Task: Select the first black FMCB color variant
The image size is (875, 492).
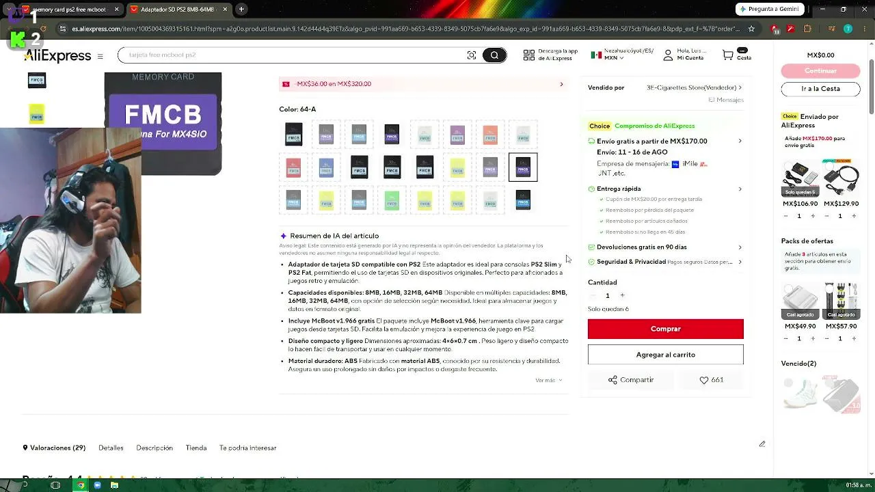Action: coord(293,134)
